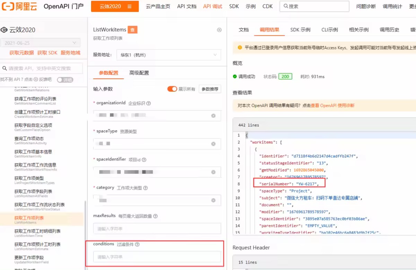This screenshot has height=270, width=416.
Task: Click the 200 status code badge
Action: [285, 76]
